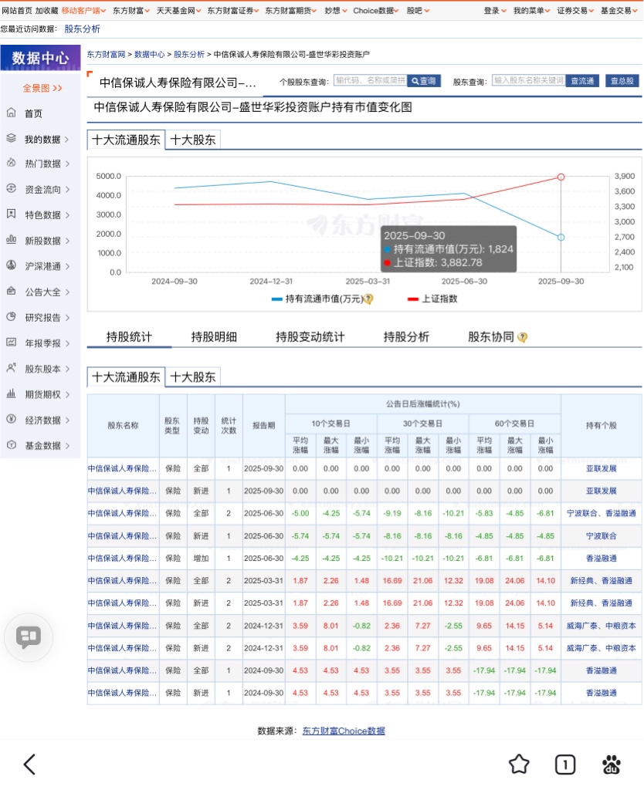This screenshot has width=644, height=790.
Task: Select the chart's 十大股东 tab
Action: click(x=192, y=140)
